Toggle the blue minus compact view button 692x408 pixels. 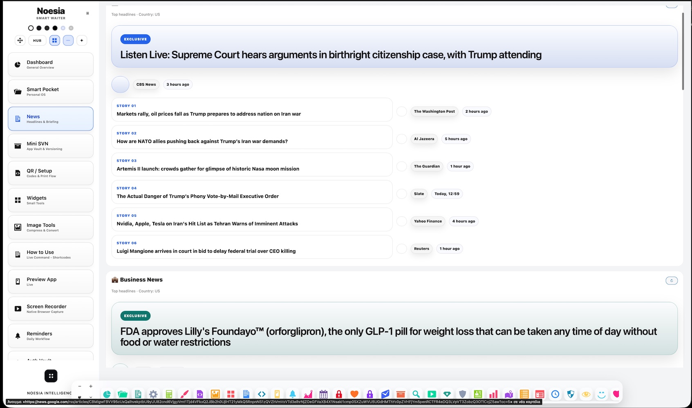(x=68, y=40)
